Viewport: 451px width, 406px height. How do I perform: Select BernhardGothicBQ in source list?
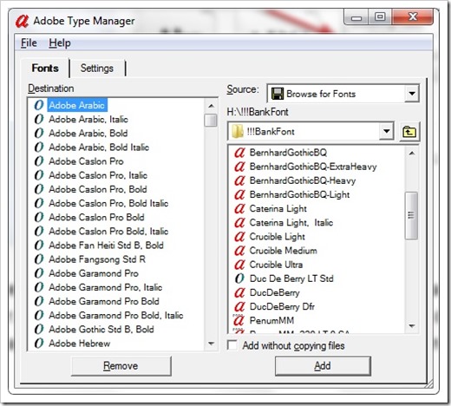pos(288,153)
